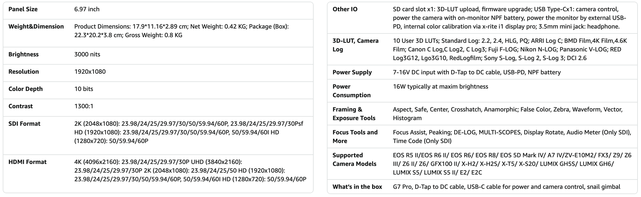Click the Panel Size row label
The image size is (641, 197).
(23, 9)
